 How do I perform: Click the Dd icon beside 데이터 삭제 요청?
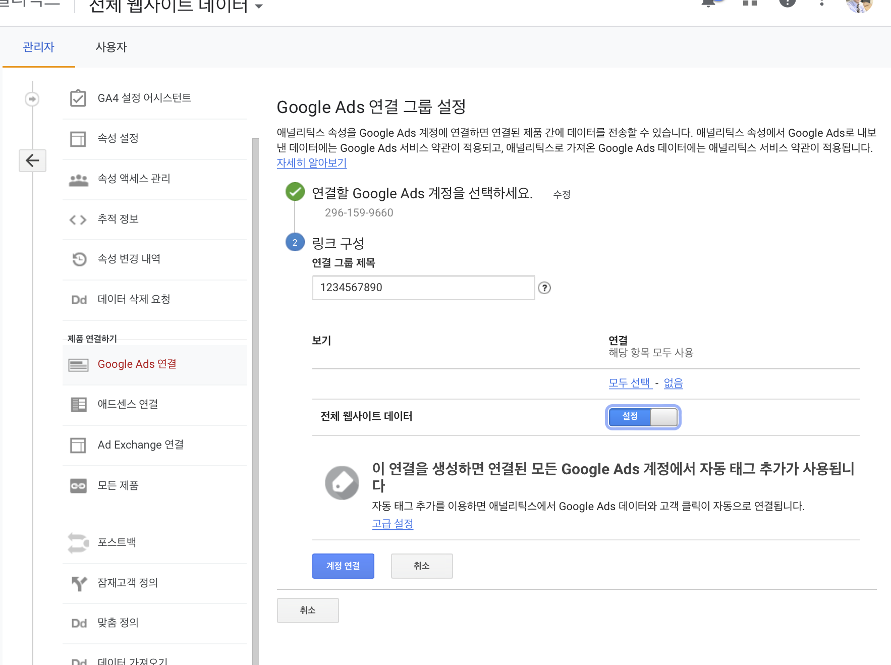point(79,300)
